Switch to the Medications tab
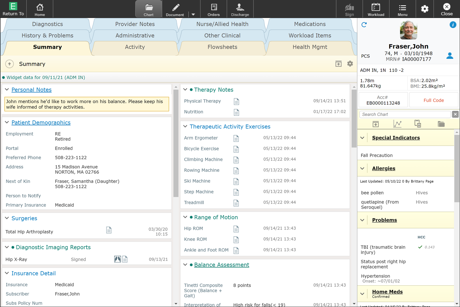The width and height of the screenshot is (460, 307). [309, 24]
